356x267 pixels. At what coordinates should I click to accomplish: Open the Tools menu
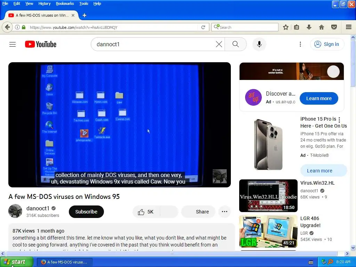pos(83,3)
